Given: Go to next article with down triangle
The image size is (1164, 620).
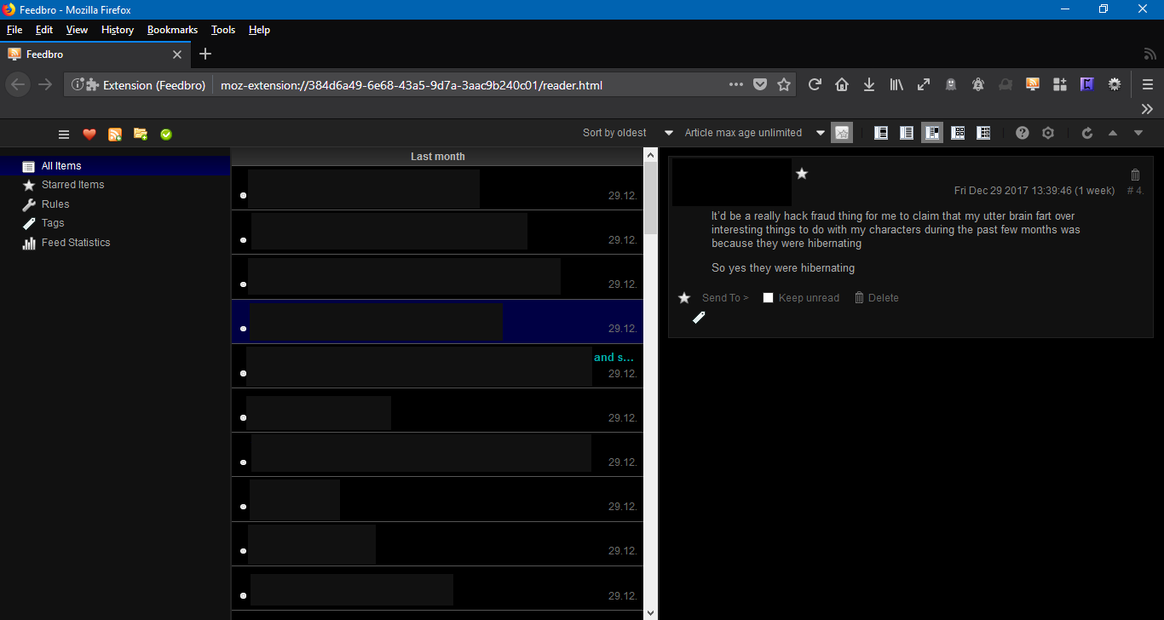Looking at the screenshot, I should click(1138, 133).
